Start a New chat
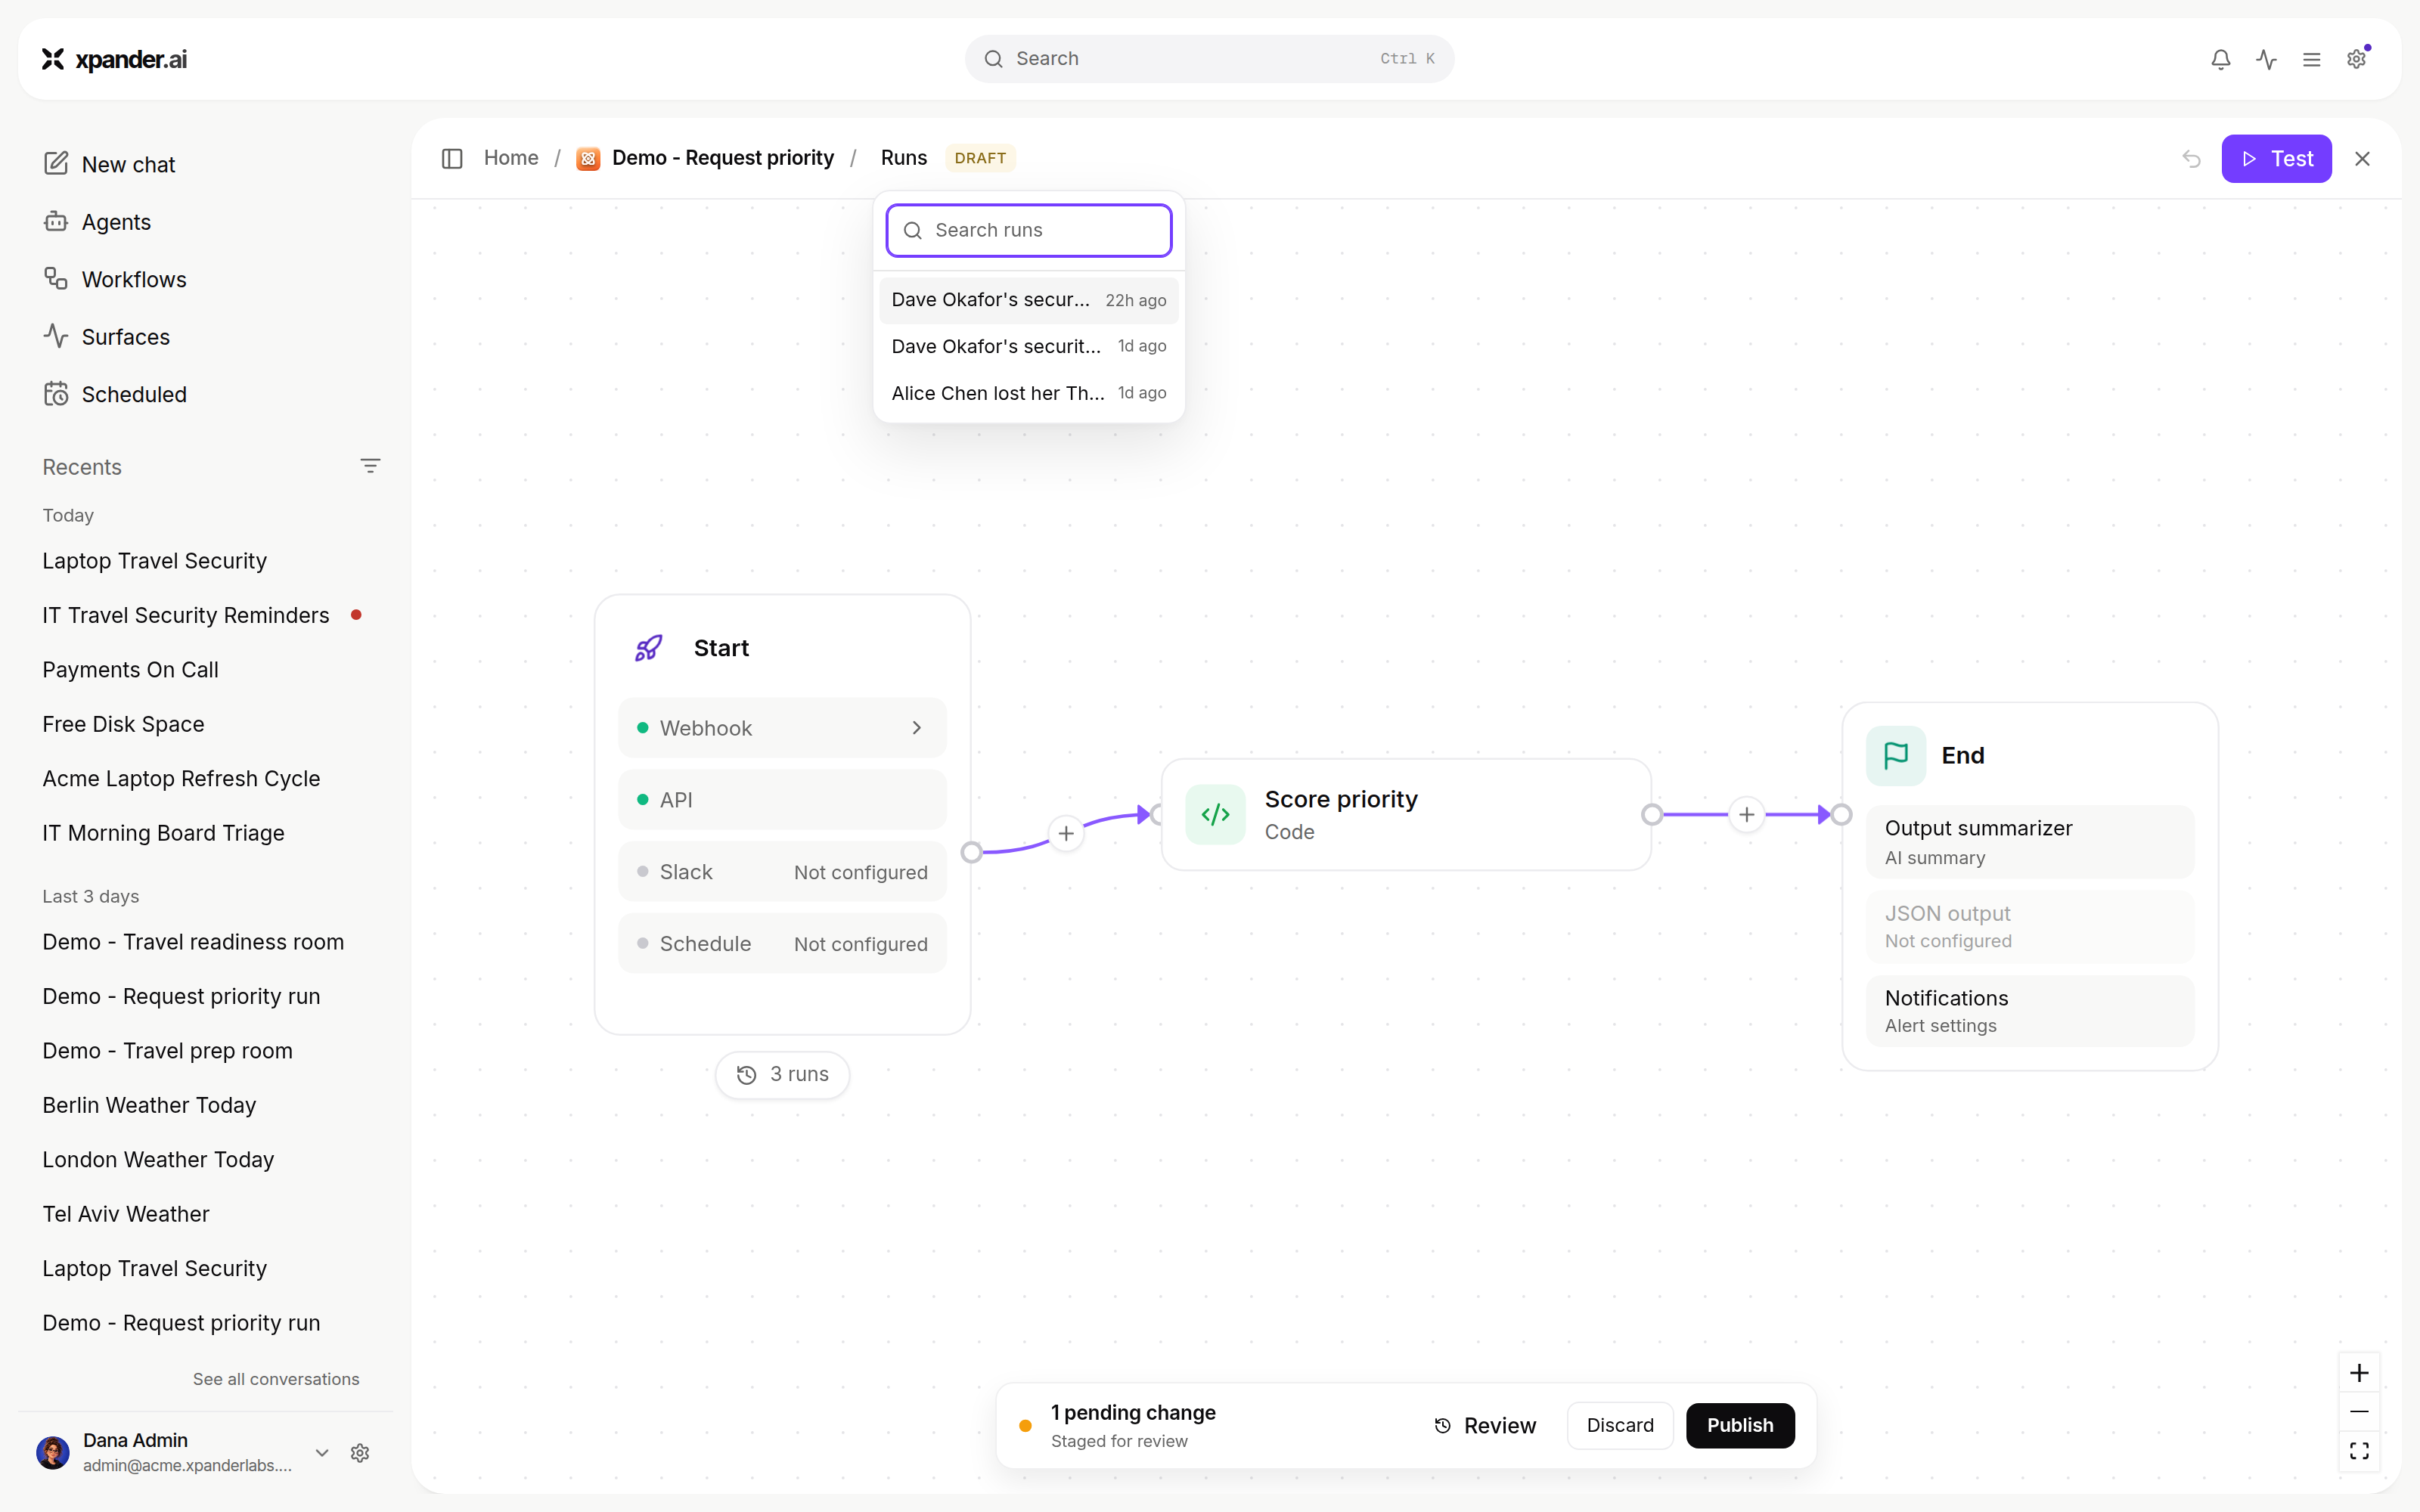The height and width of the screenshot is (1512, 2420). [x=109, y=164]
